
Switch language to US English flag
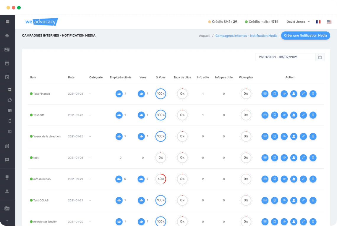329,22
